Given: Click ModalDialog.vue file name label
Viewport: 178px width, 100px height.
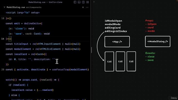Looking at the screenshot, I should pyautogui.click(x=16, y=7).
